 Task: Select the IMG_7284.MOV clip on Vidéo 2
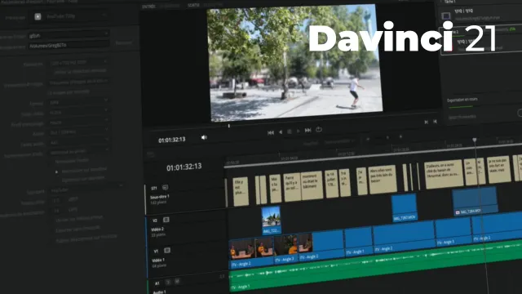tap(475, 202)
